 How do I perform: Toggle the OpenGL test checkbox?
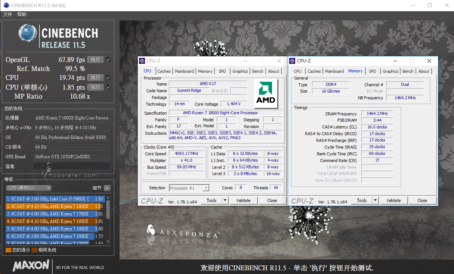click(108, 60)
